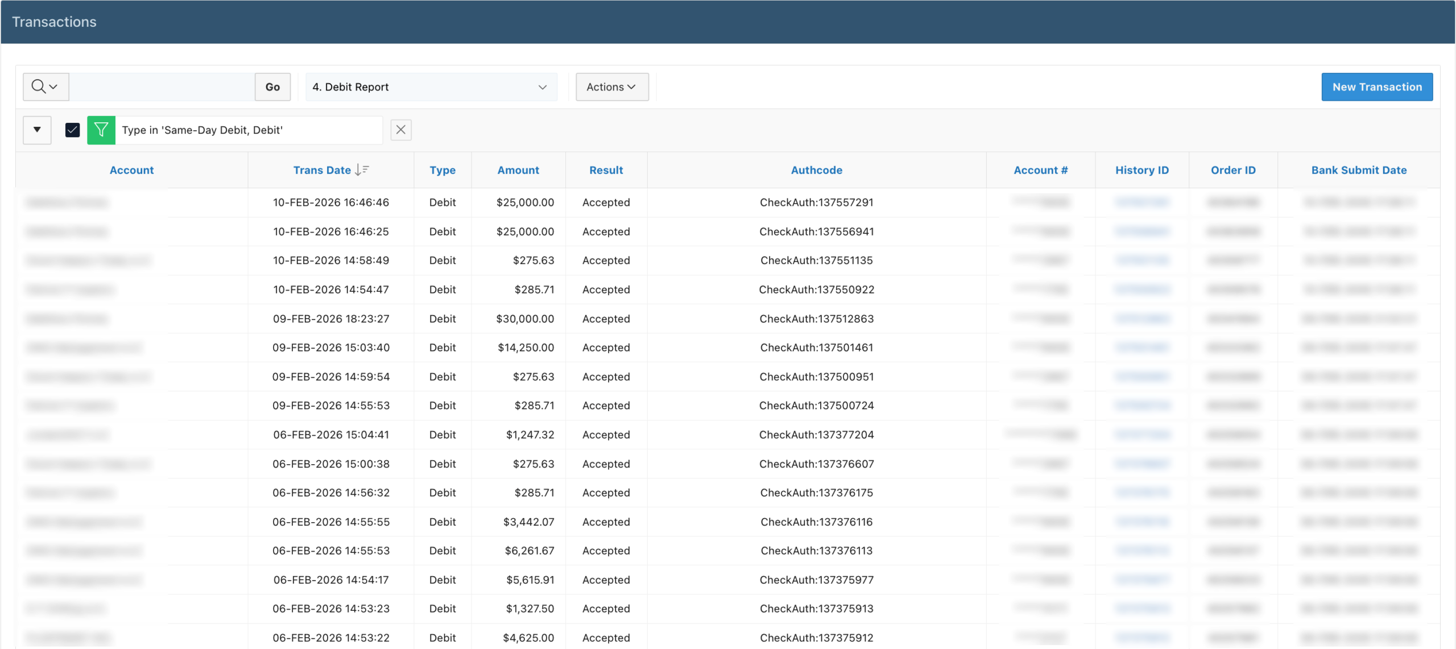The image size is (1456, 649).
Task: Click the History ID column header
Action: (x=1141, y=170)
